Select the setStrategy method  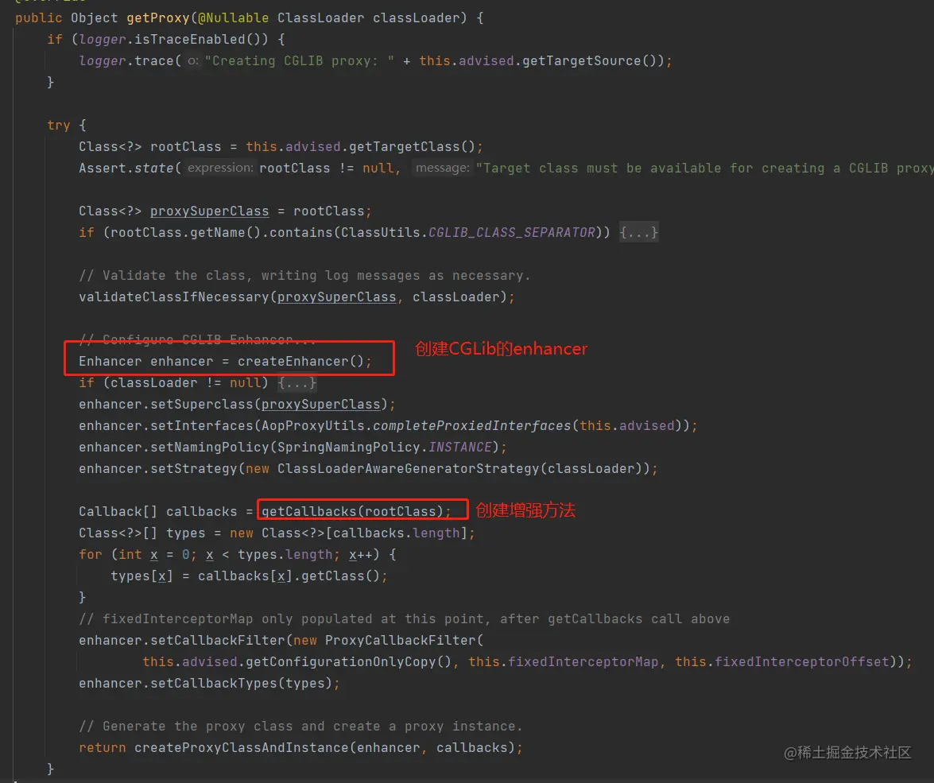point(194,468)
